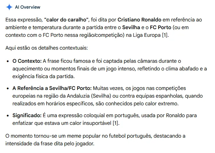Screen dimensions: 215x153
Task: Click the A Referência a Sevilha/FC Porto: heading
Action: click(x=52, y=88)
